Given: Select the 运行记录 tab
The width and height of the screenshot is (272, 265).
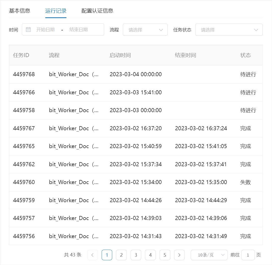Looking at the screenshot, I should tap(56, 11).
